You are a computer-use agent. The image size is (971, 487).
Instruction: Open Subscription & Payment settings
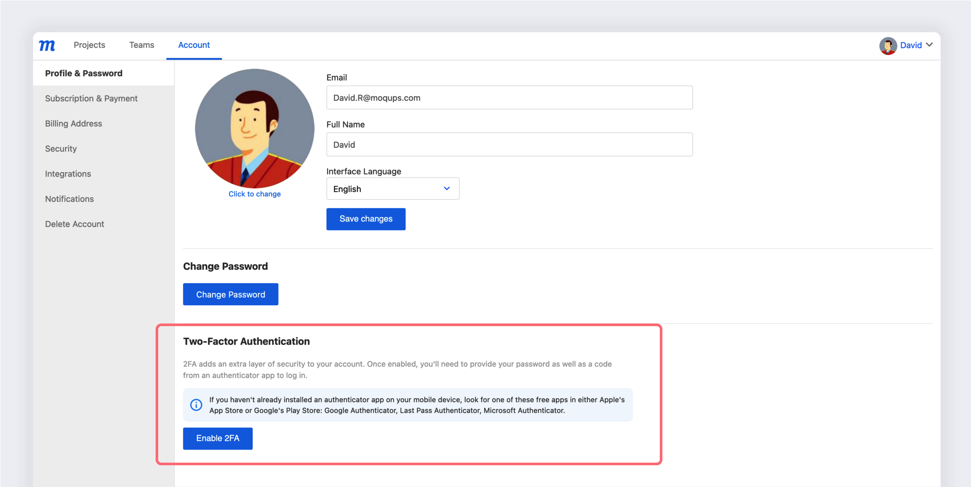pos(91,98)
